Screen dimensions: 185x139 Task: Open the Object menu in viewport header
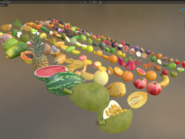8,2
